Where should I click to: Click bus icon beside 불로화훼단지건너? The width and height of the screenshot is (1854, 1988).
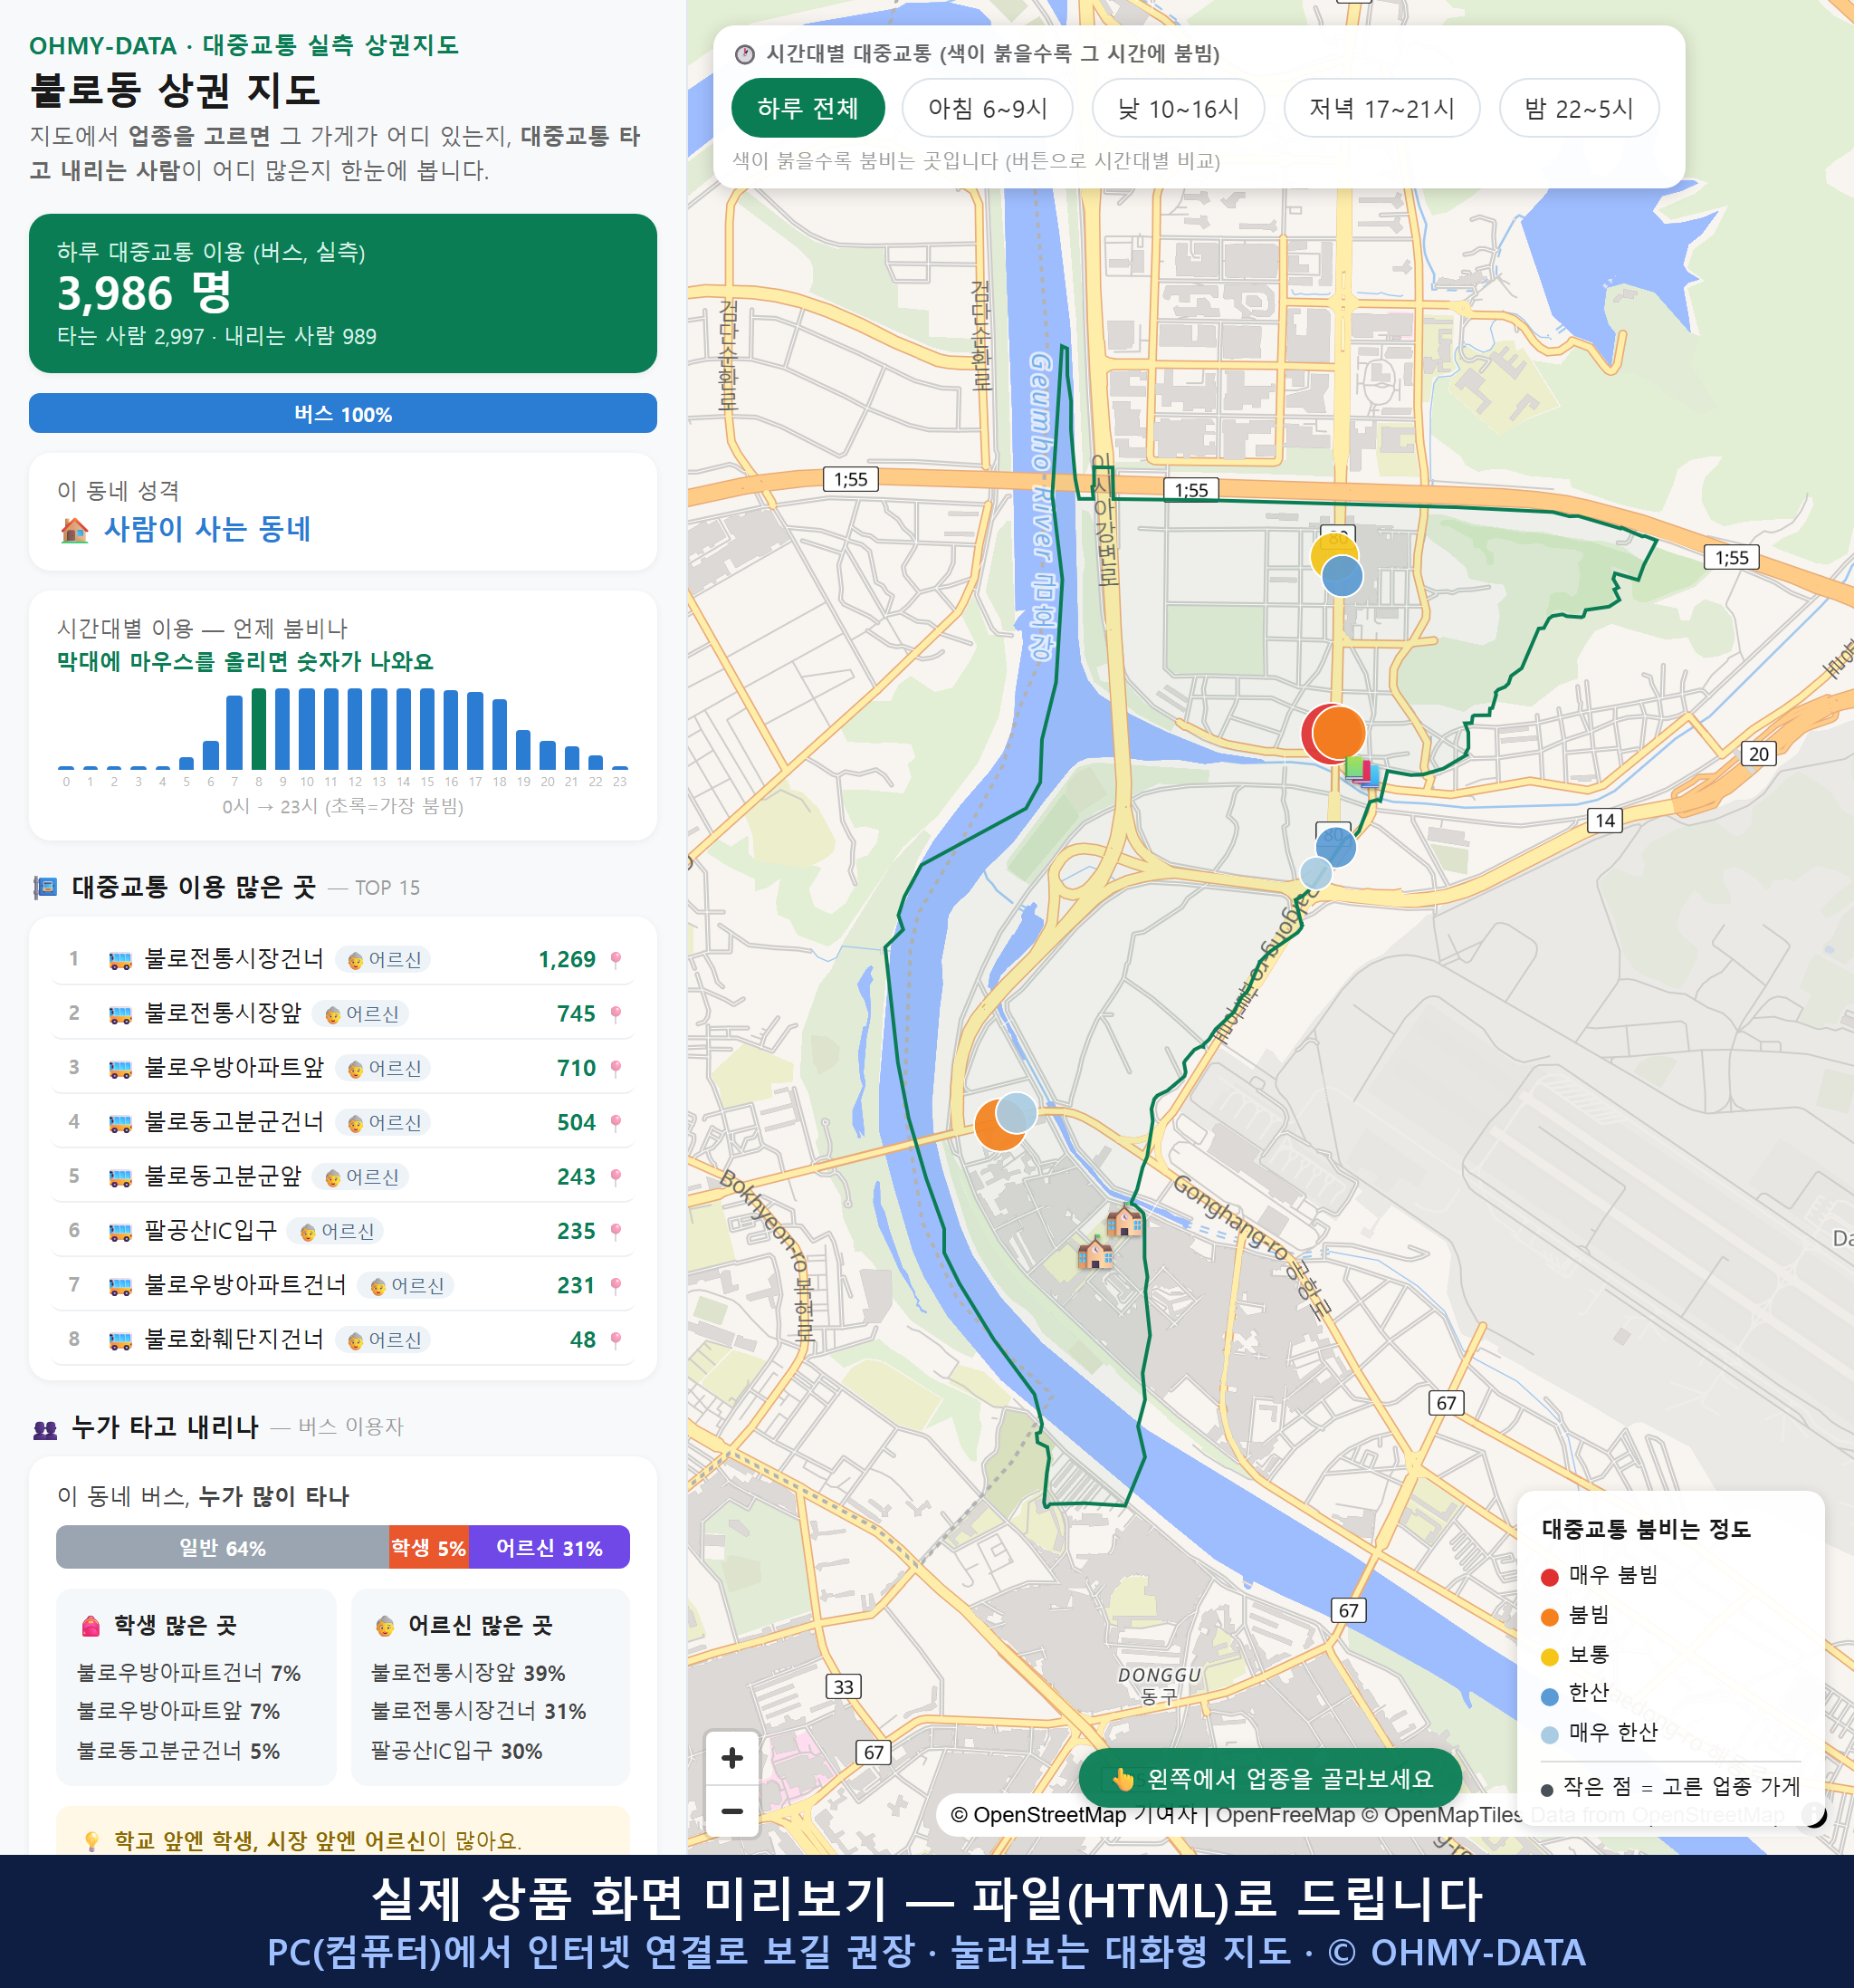pos(119,1341)
